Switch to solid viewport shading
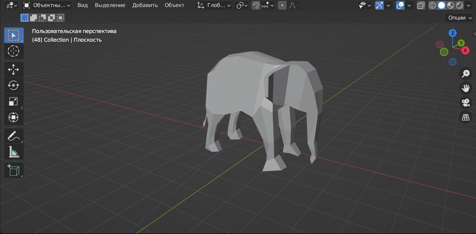Screen dimensions: 476x234 click(x=441, y=5)
